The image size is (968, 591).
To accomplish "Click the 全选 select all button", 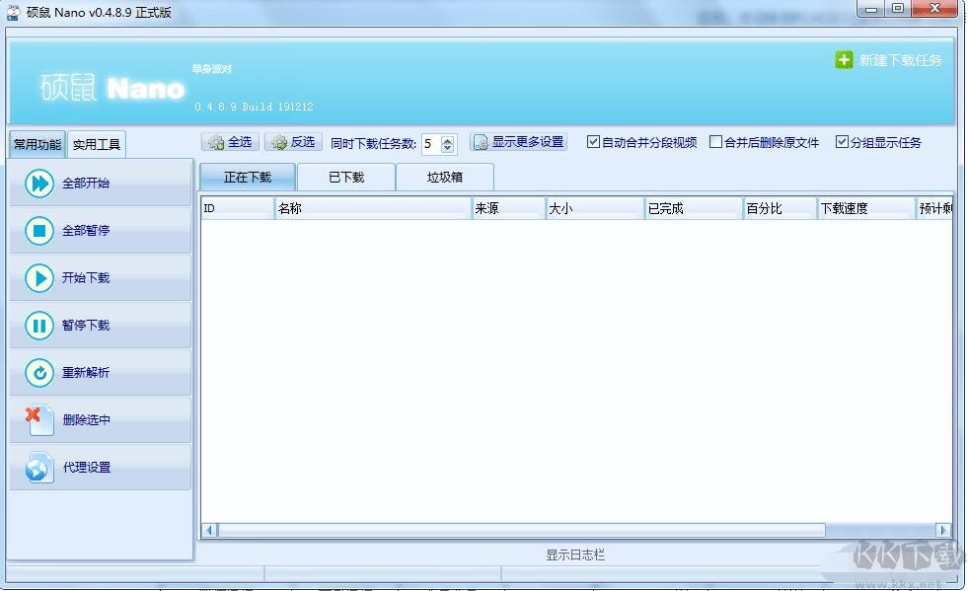I will (x=230, y=142).
